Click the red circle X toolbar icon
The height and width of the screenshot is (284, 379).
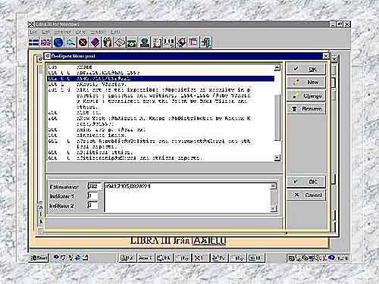click(83, 42)
